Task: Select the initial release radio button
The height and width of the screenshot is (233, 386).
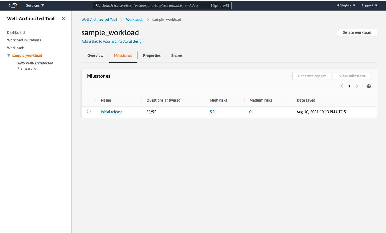Action: (x=89, y=112)
